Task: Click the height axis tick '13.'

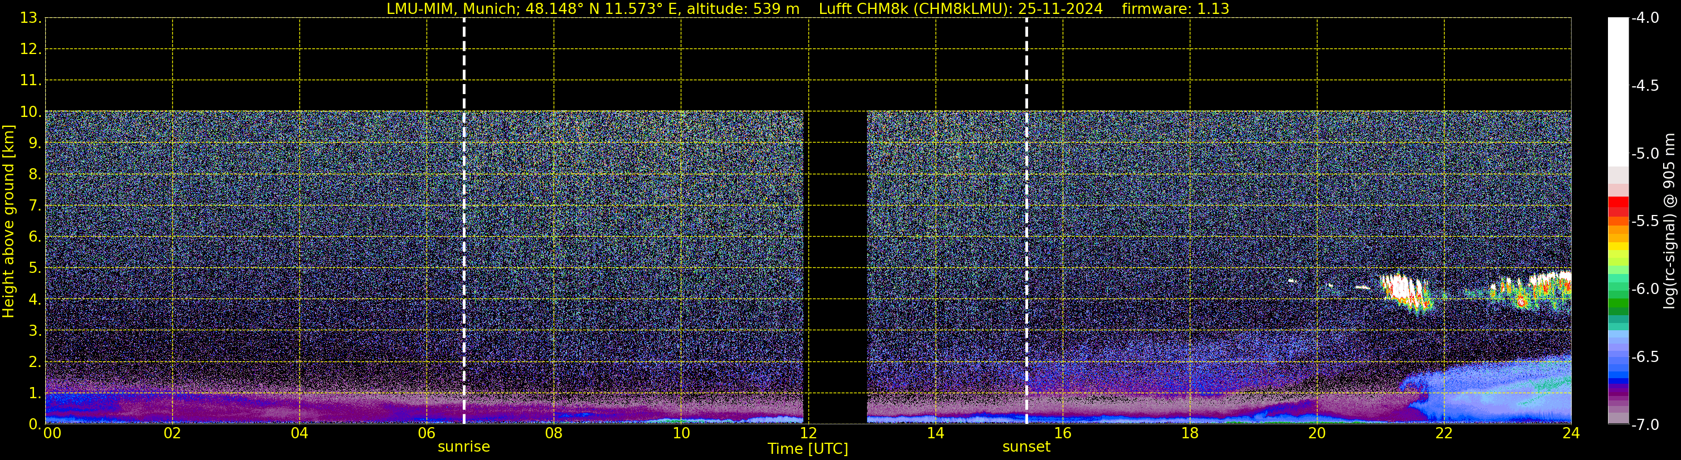Action: point(31,18)
